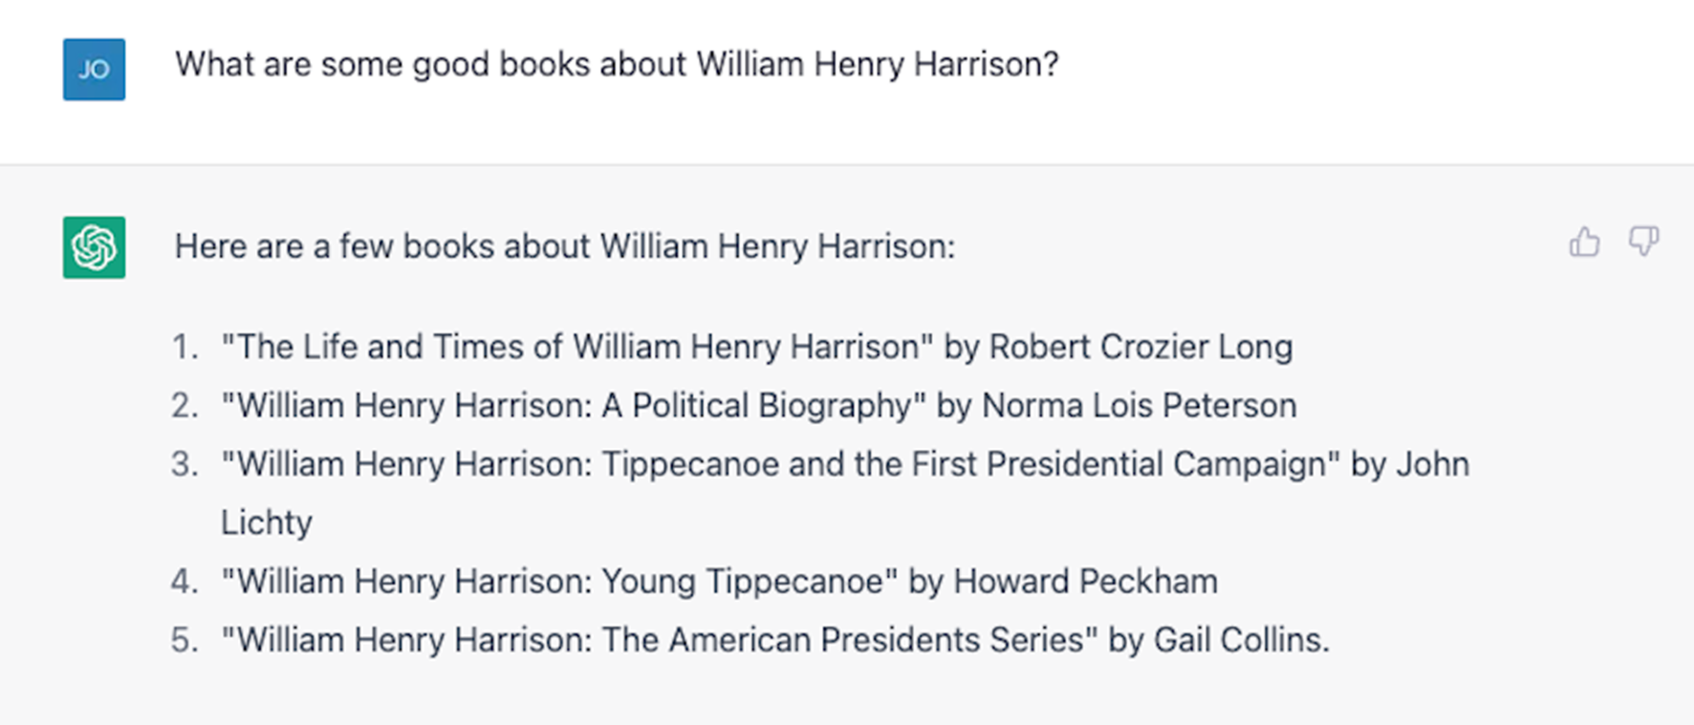This screenshot has height=725, width=1694.
Task: Click author name Norma Lois Peterson
Action: point(1139,406)
